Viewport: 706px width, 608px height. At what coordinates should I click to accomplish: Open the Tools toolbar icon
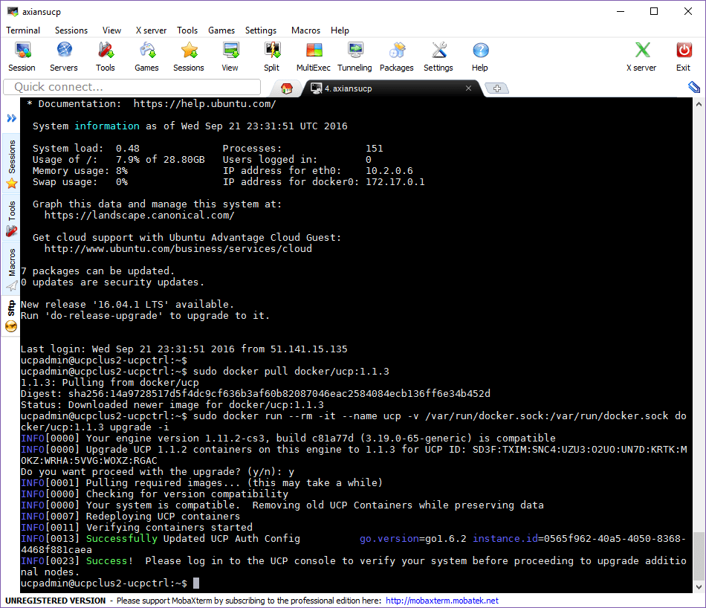pyautogui.click(x=106, y=56)
